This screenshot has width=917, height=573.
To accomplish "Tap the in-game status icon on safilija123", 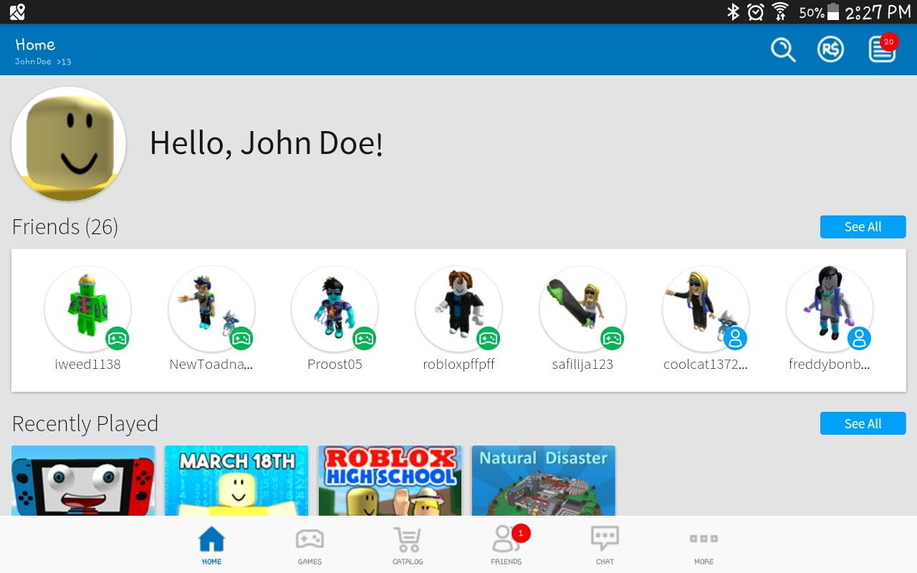I will tap(612, 338).
